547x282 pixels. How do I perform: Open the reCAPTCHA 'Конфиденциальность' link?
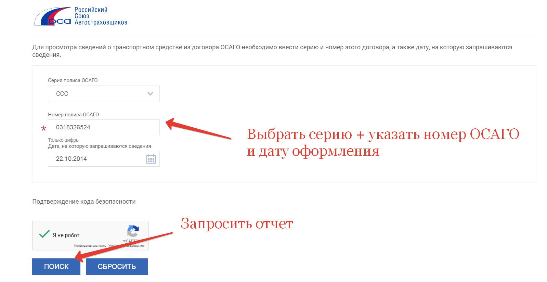tap(90, 246)
